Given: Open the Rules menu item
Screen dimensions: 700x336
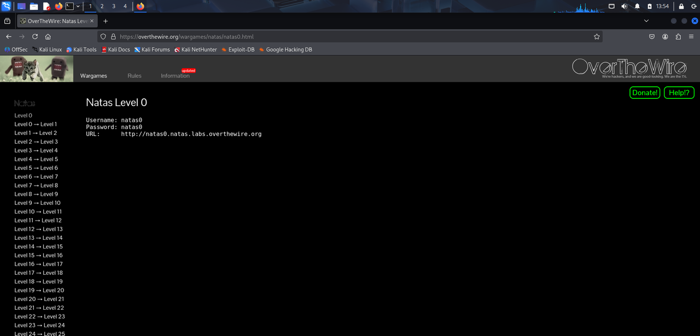Looking at the screenshot, I should click(x=134, y=76).
